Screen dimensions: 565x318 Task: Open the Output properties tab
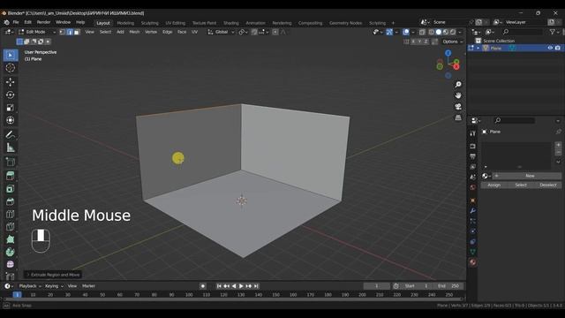pos(473,156)
